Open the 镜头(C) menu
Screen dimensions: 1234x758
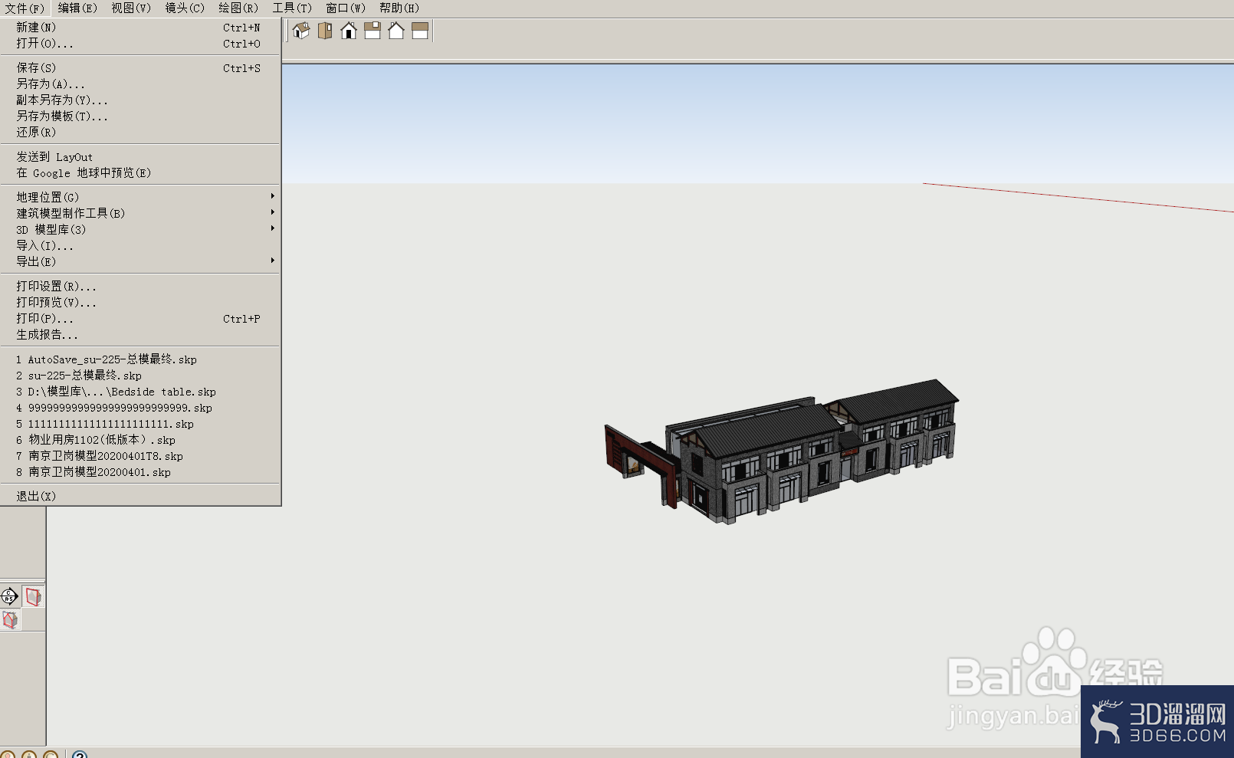pyautogui.click(x=185, y=8)
